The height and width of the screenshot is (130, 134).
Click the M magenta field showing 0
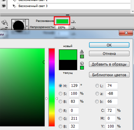111,118
